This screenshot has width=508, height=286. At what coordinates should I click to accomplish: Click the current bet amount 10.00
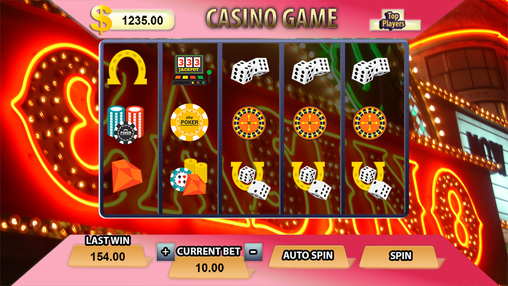[x=210, y=268]
